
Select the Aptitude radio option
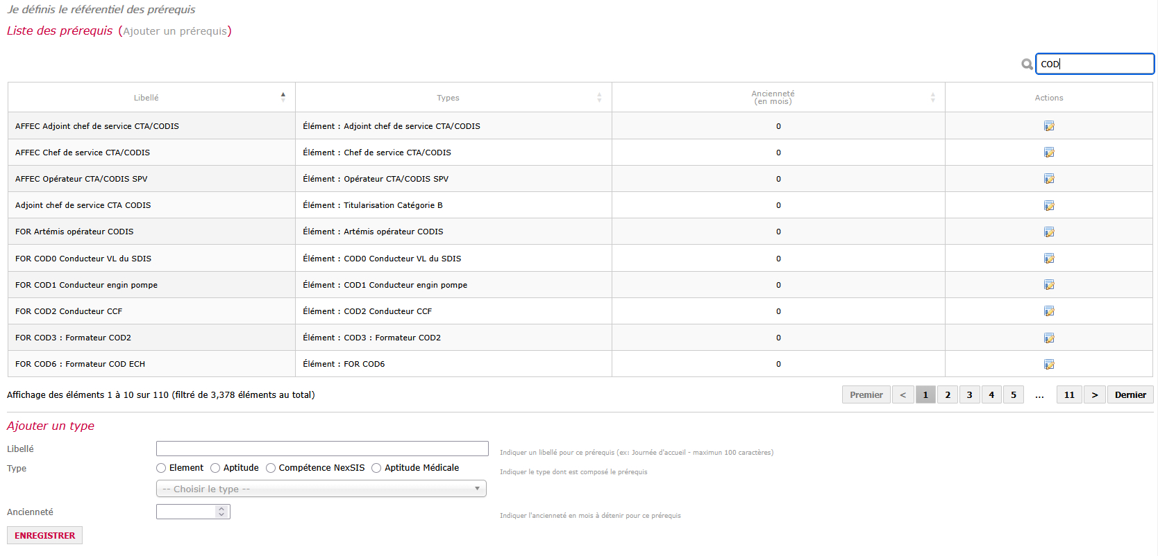point(215,468)
